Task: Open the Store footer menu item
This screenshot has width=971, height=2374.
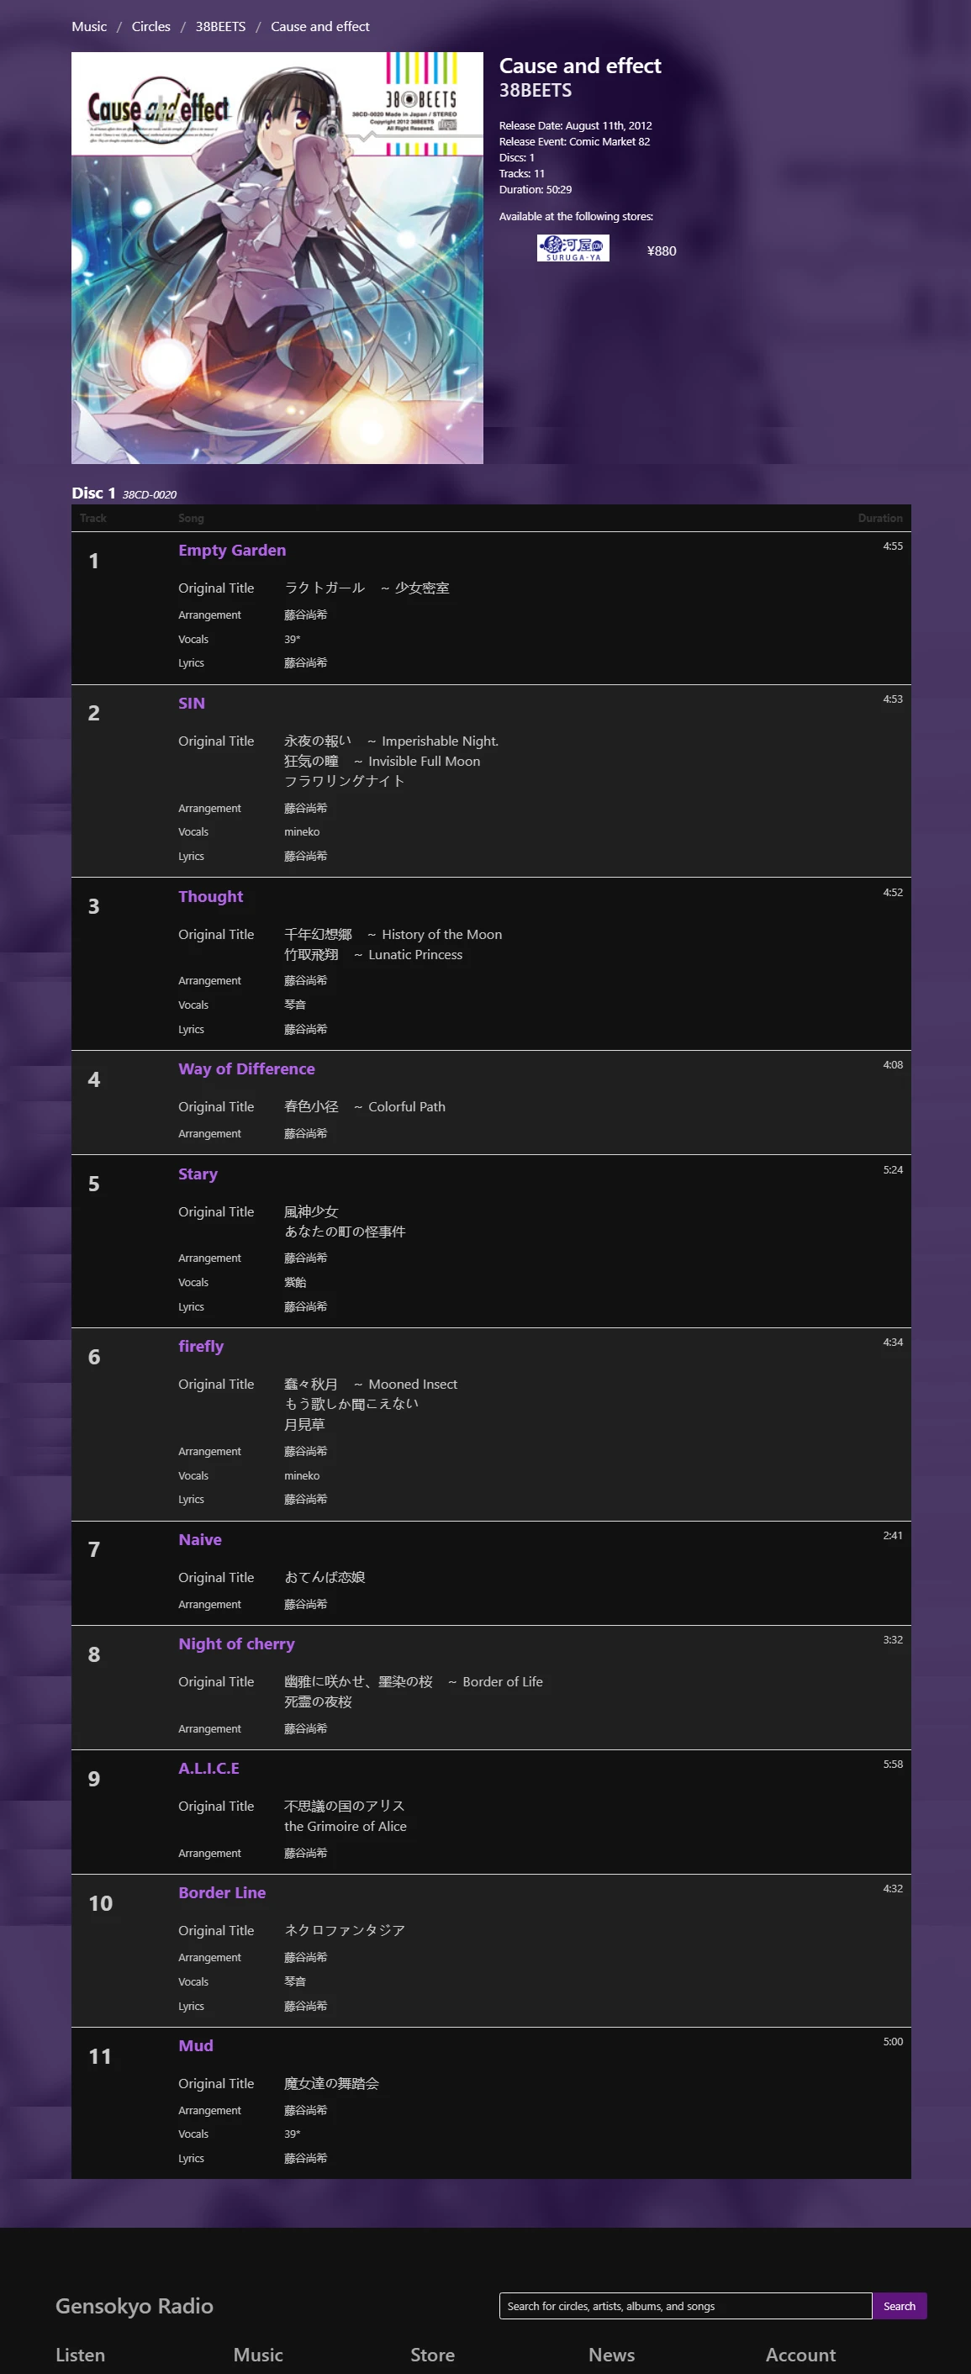Action: point(433,2355)
